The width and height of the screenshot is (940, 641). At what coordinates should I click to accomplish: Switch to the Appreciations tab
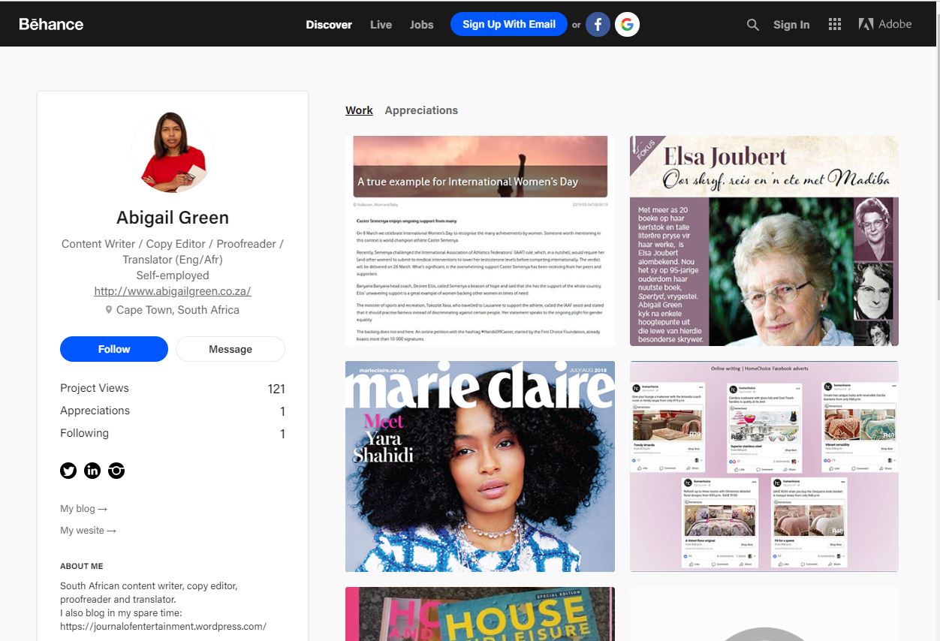coord(420,110)
